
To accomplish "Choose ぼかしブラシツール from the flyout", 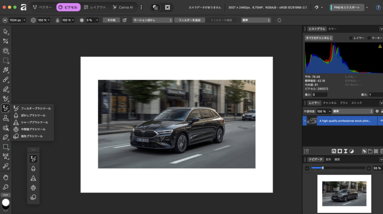I will click(x=33, y=115).
